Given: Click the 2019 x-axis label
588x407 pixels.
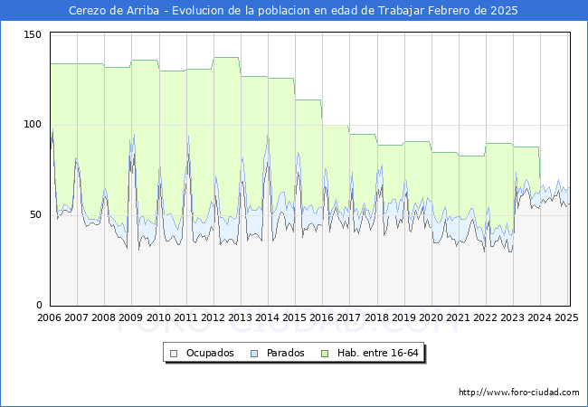Looking at the screenshot, I should pos(403,317).
